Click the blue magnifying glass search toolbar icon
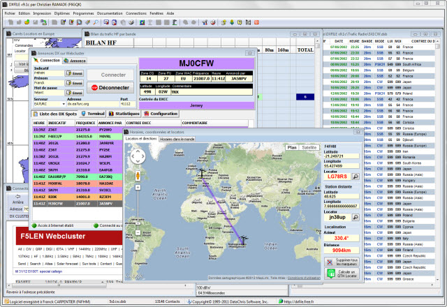Screen dimensions: 447x307 (96, 22)
